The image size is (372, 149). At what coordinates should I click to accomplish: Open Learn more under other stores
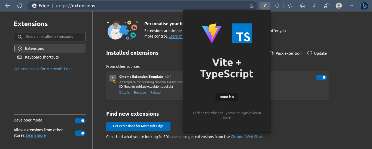coord(36,135)
